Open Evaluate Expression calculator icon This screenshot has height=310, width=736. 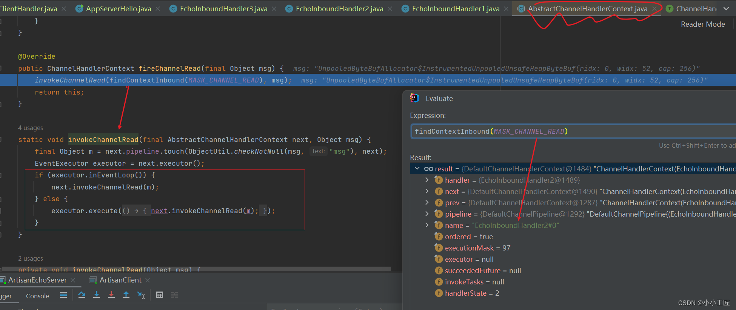pos(160,295)
